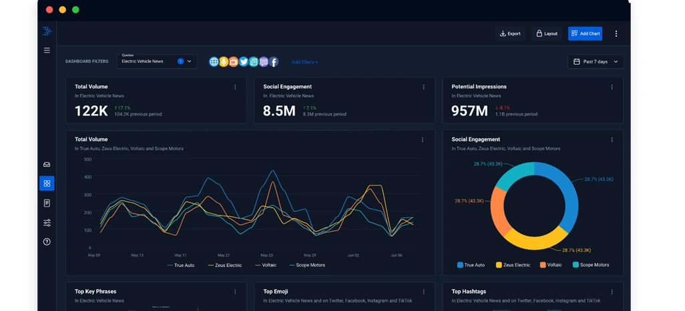Open Social Engagement donut chart options menu
Viewport: 685px width, 311px height.
pyautogui.click(x=612, y=140)
